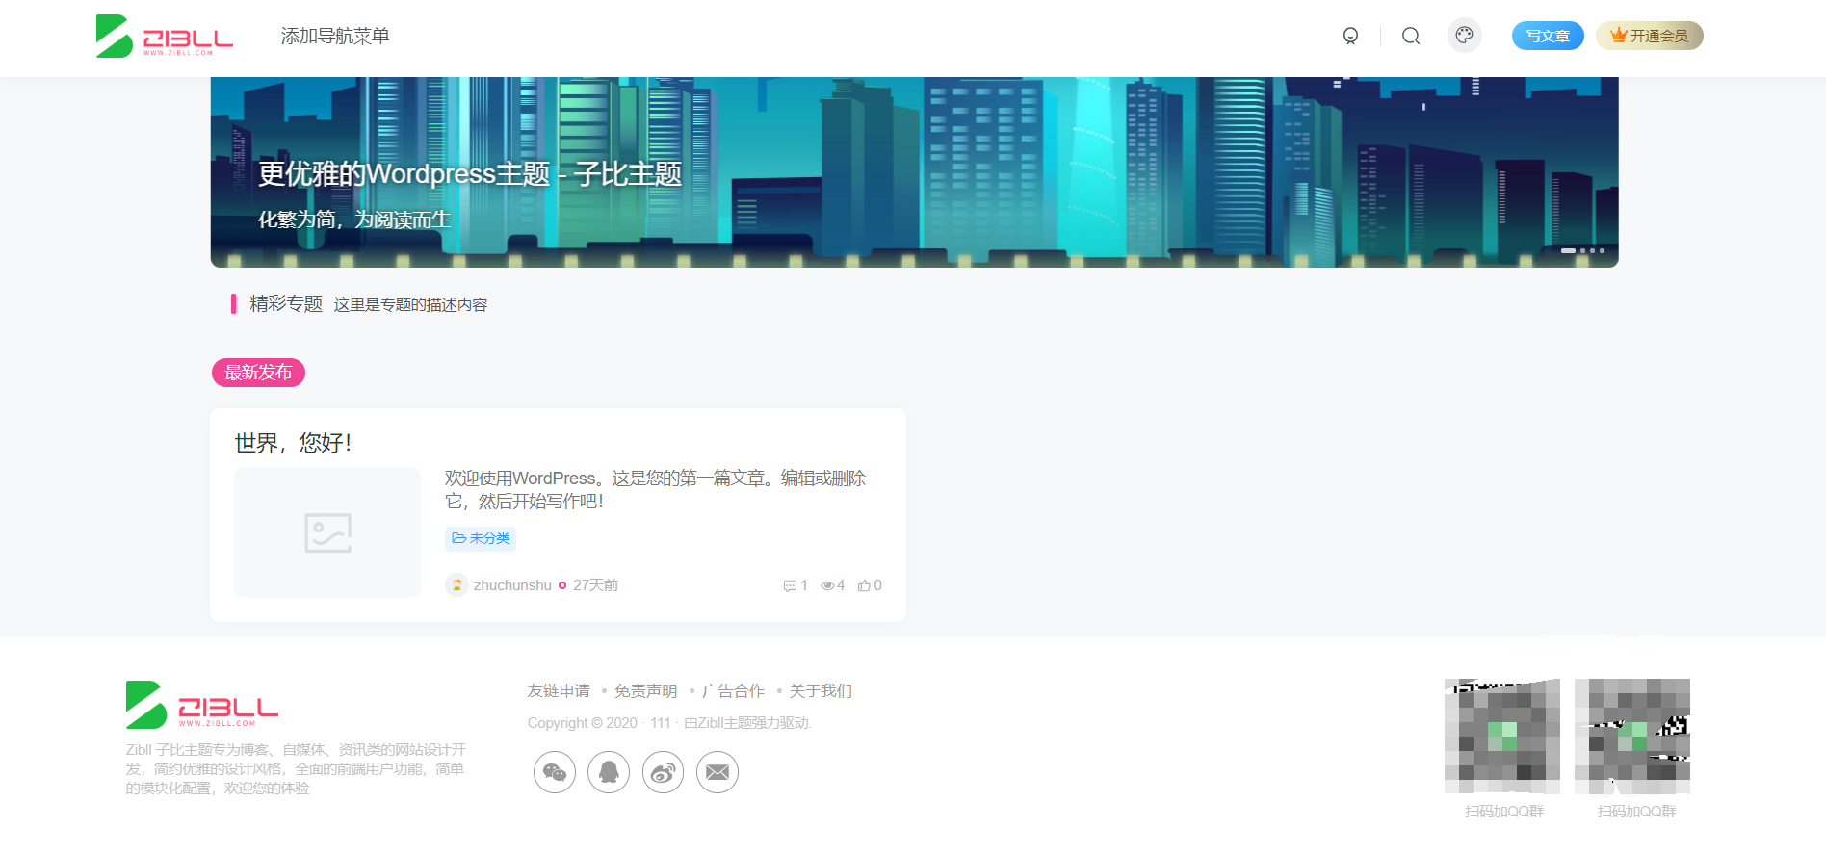The width and height of the screenshot is (1826, 854).
Task: Click the Copyright © 2020 footer text
Action: [x=583, y=723]
